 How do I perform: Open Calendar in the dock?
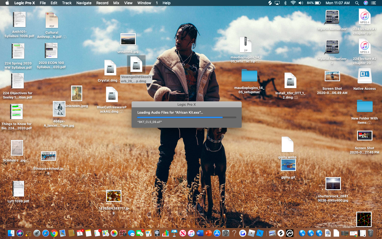(x=80, y=233)
